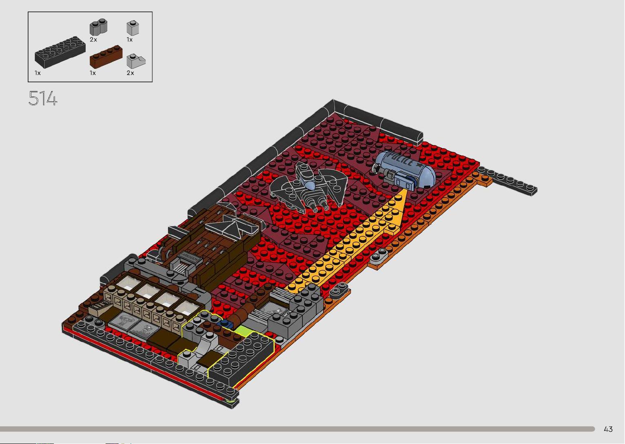Viewport: 625px width, 444px height.
Task: Click the '2x' quantity under dark gray brick
Action: coord(93,40)
